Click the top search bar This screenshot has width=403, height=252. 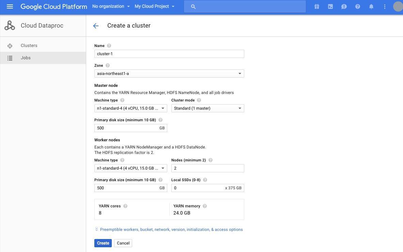[245, 7]
